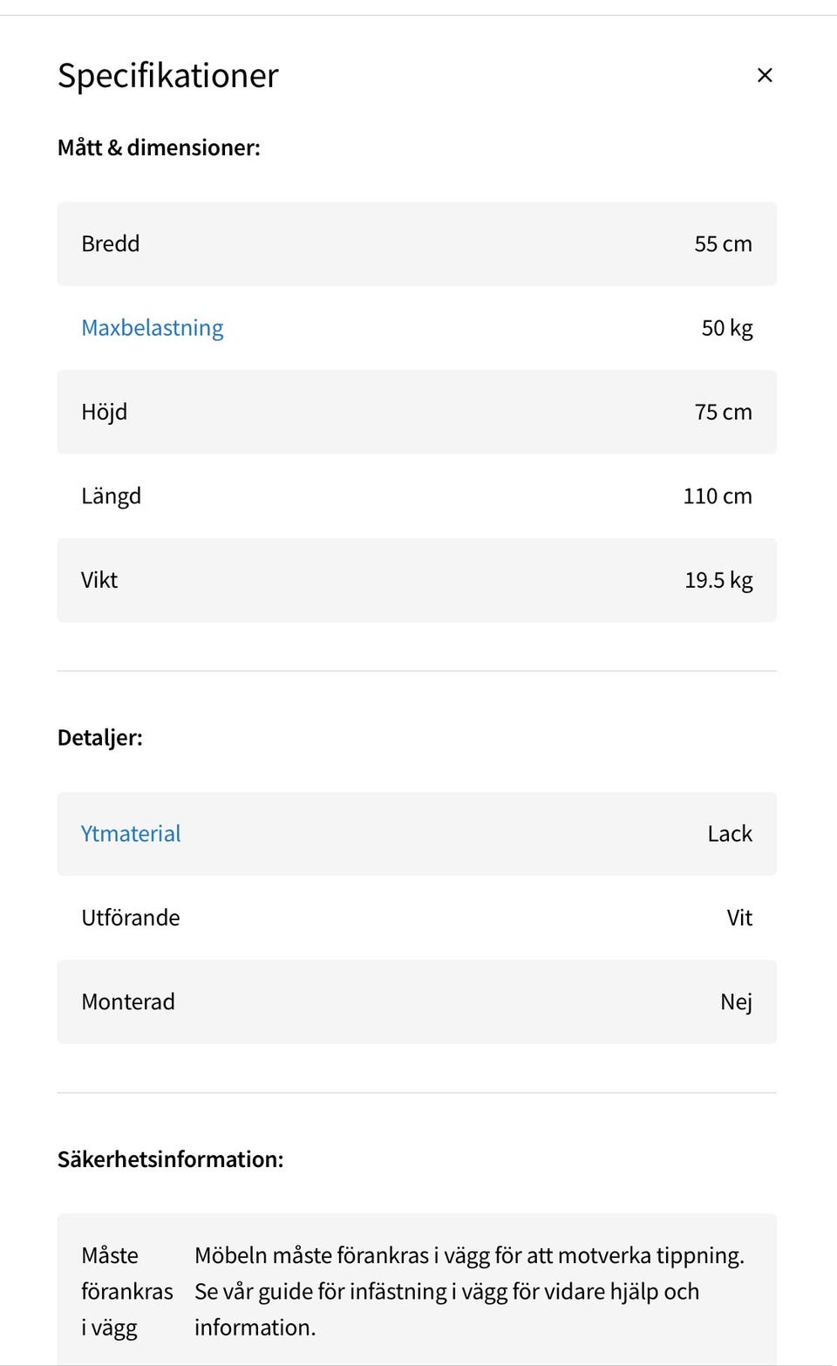Select the Lack surface material value
This screenshot has height=1366, width=837.
(729, 834)
